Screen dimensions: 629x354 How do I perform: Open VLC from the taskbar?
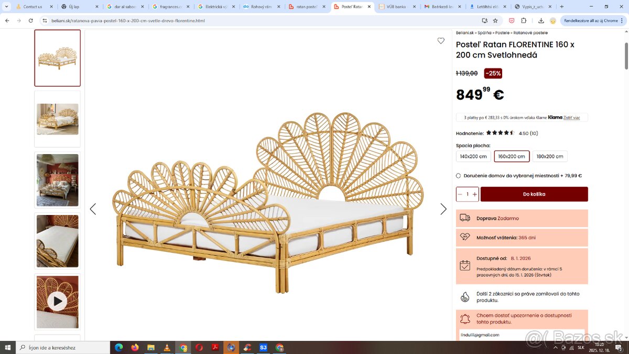click(x=167, y=347)
